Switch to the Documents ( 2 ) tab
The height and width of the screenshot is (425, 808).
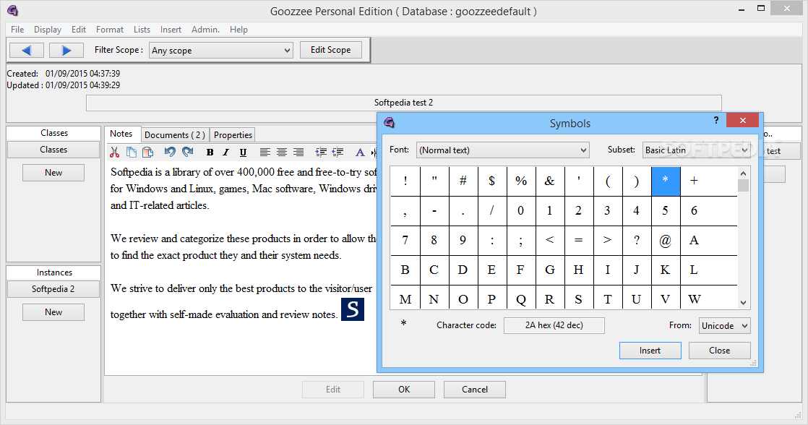point(175,134)
